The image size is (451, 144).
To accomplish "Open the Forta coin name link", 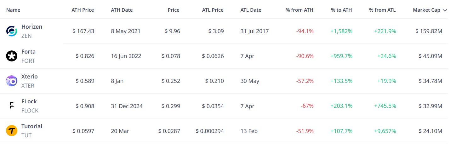I will (28, 52).
